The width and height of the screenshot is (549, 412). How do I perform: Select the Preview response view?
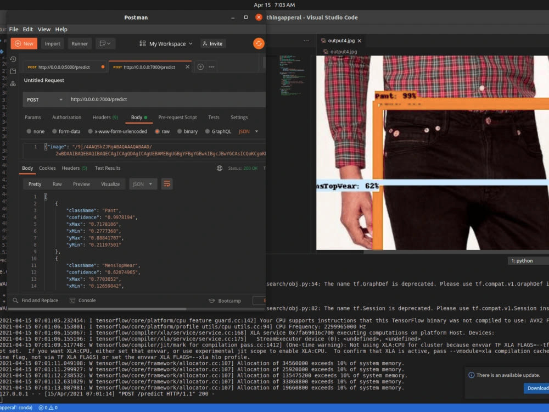pos(81,184)
